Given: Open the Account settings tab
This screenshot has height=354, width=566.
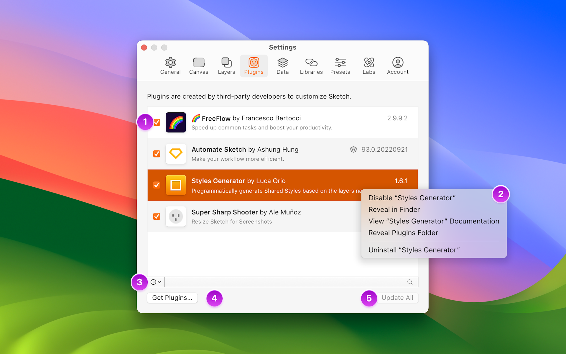Looking at the screenshot, I should point(398,66).
